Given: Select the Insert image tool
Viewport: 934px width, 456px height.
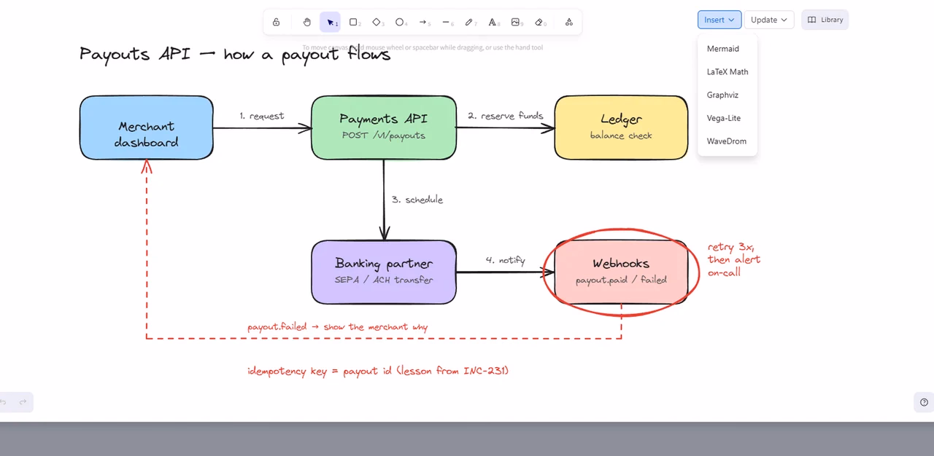Looking at the screenshot, I should pyautogui.click(x=517, y=23).
